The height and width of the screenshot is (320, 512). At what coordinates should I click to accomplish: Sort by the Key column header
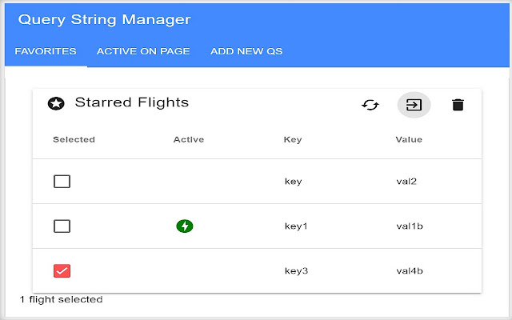click(293, 140)
